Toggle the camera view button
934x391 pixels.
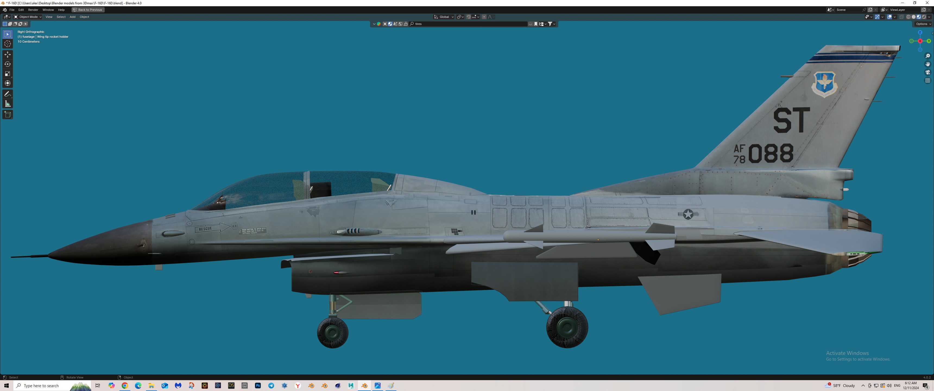coord(927,72)
